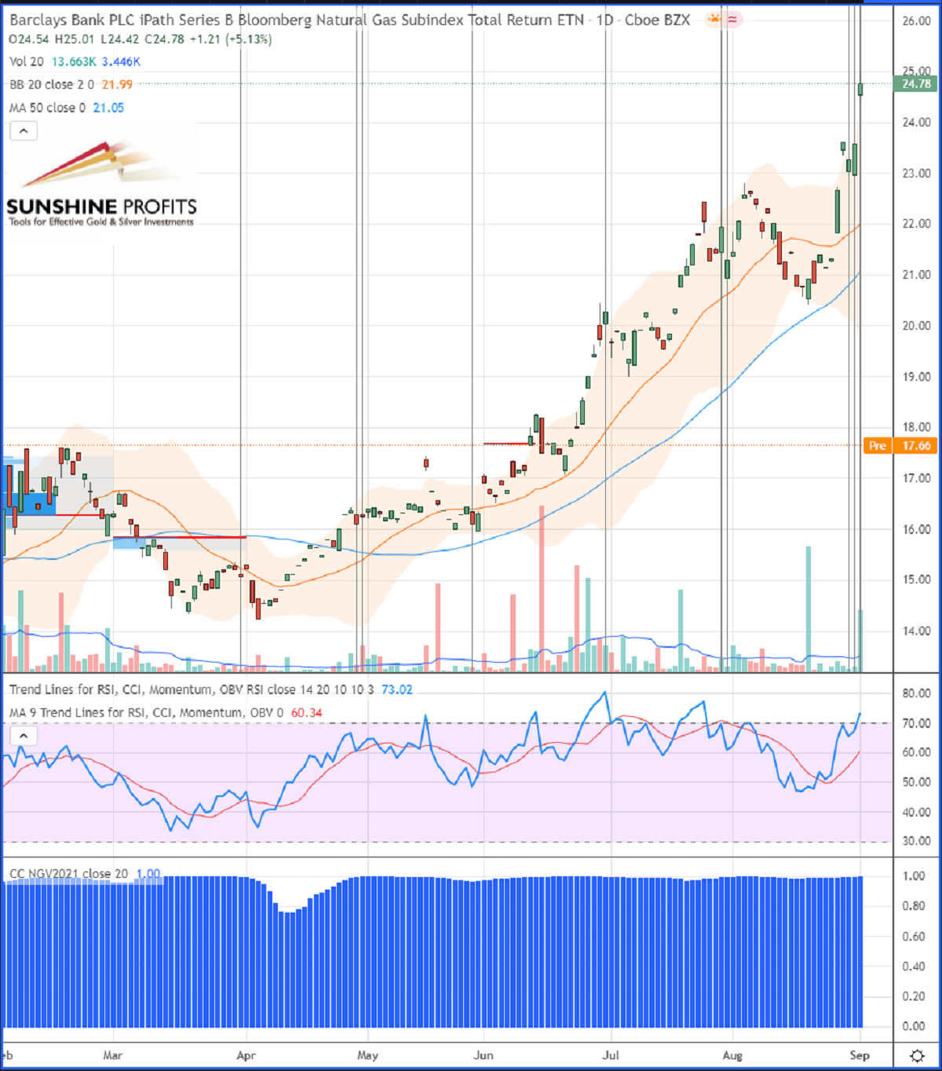The width and height of the screenshot is (942, 1071).
Task: Click the orange 17.66 pre-market price label
Action: pyautogui.click(x=916, y=446)
